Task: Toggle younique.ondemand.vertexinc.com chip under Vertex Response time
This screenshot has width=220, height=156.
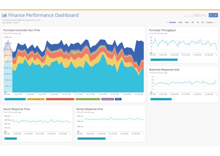Action: click(x=91, y=139)
